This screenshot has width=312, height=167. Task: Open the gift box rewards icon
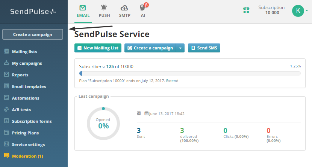point(246,10)
